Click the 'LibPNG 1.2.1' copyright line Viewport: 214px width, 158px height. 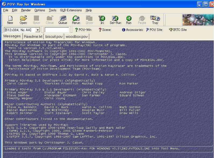59,131
